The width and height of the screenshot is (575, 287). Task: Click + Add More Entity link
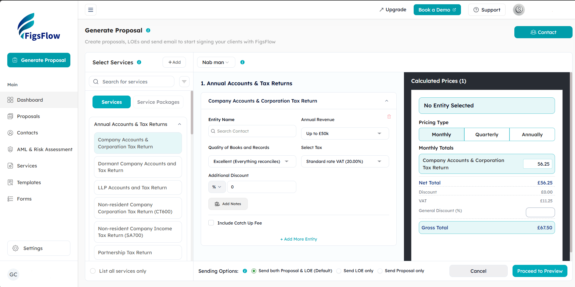tap(299, 239)
